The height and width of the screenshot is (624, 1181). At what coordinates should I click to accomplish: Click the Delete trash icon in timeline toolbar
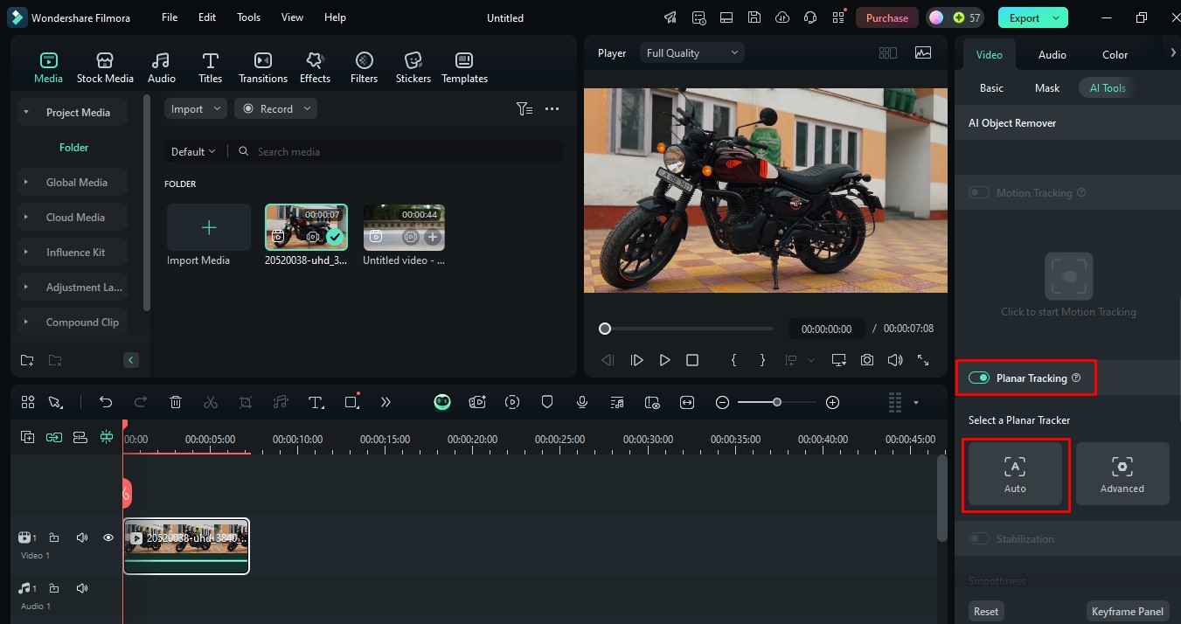[176, 402]
